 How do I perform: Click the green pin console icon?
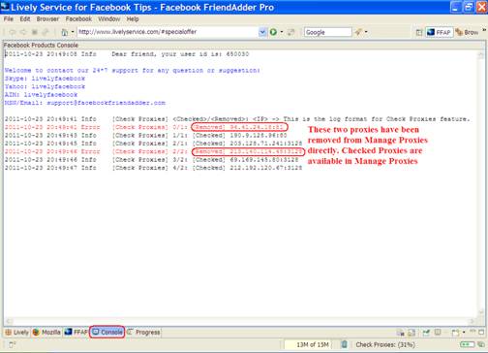point(426,333)
